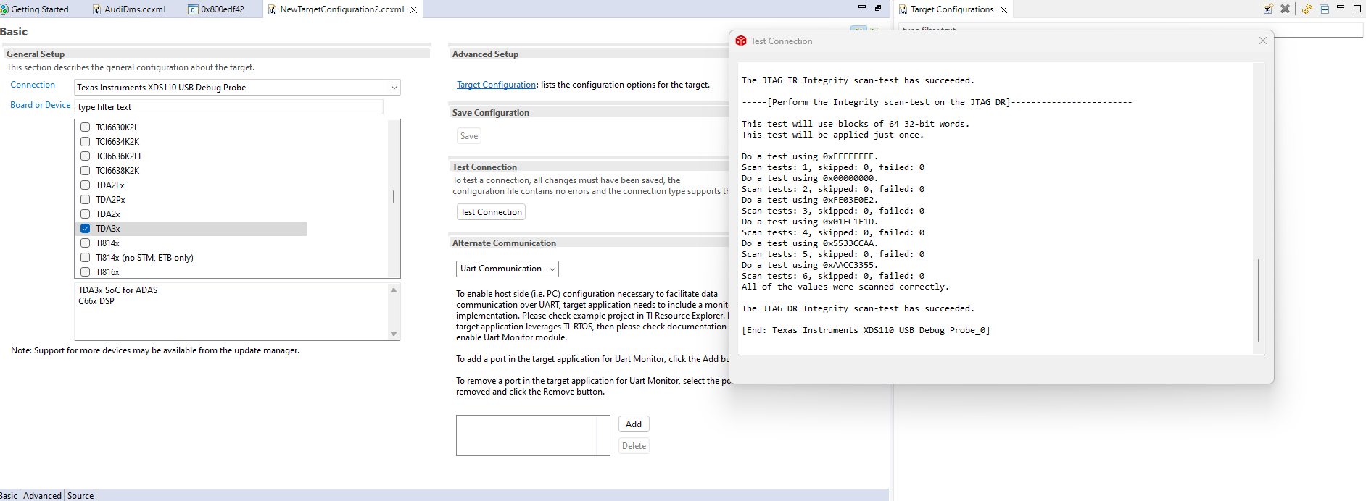Viewport: 1366px width, 501px height.
Task: Check the TCI6636K2H device checkbox
Action: tap(85, 156)
